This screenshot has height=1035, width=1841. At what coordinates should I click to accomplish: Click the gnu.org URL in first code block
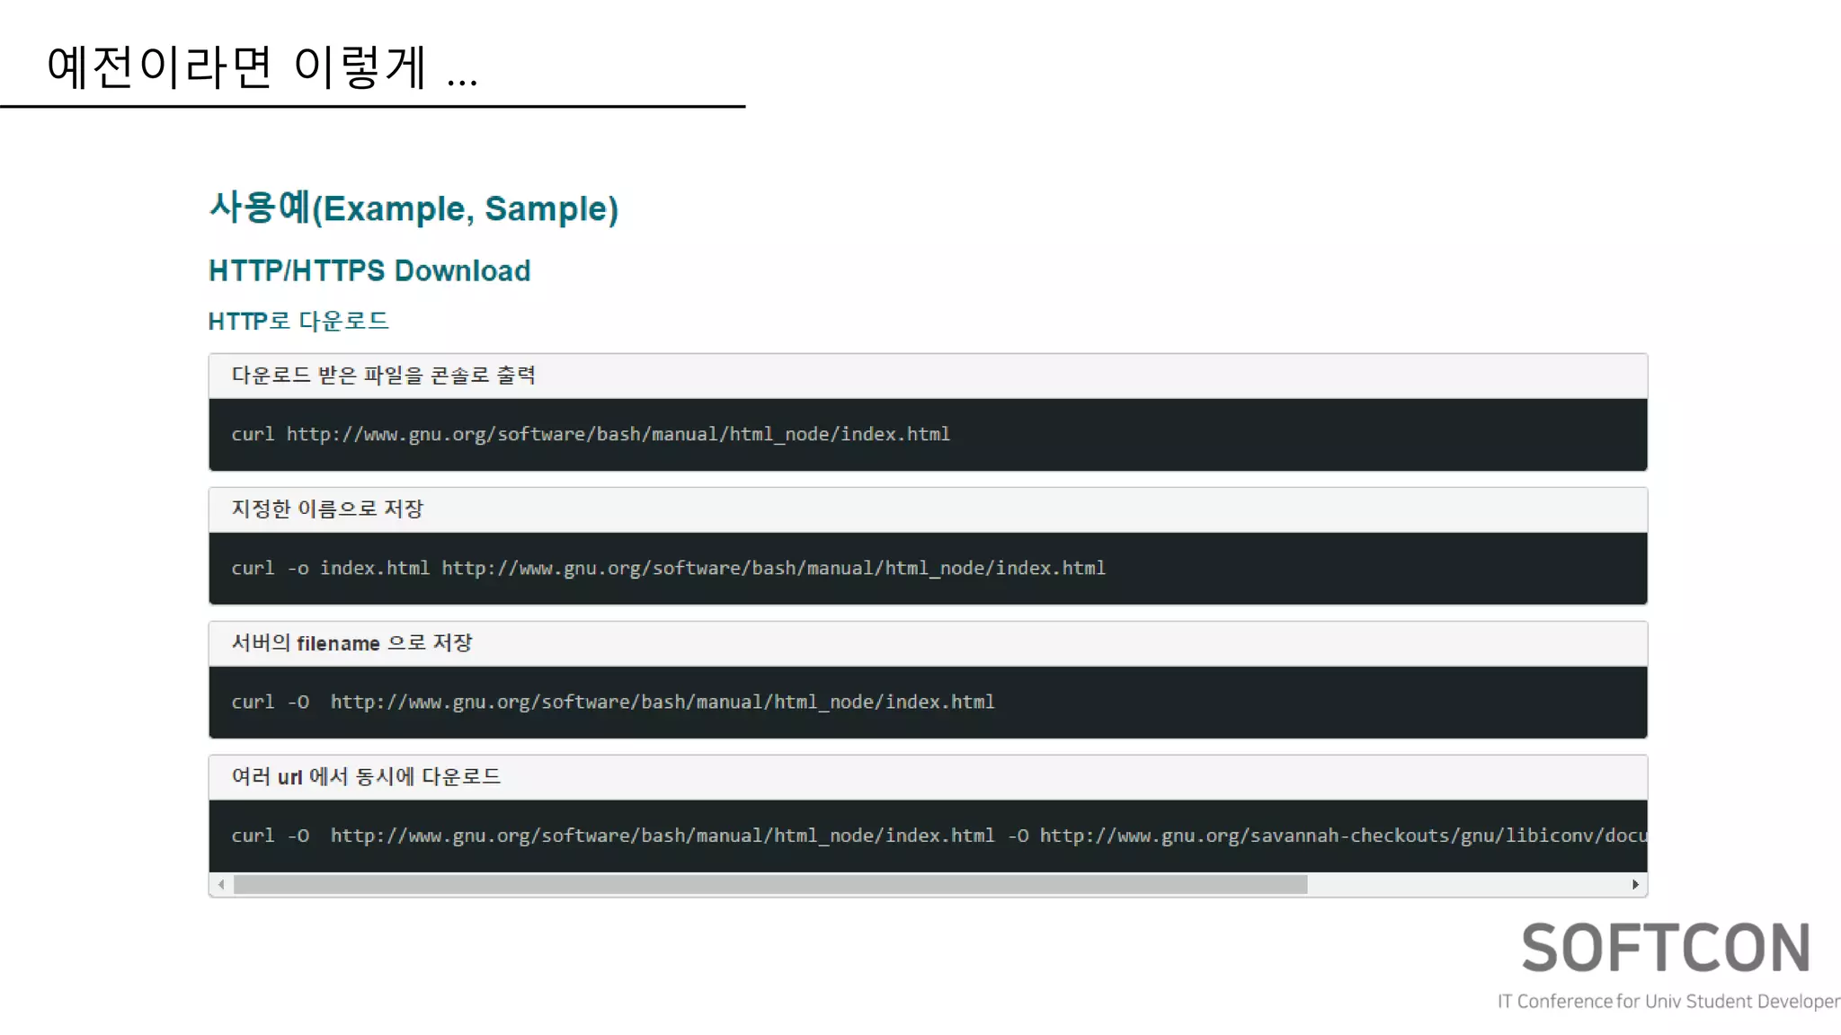[x=618, y=435]
